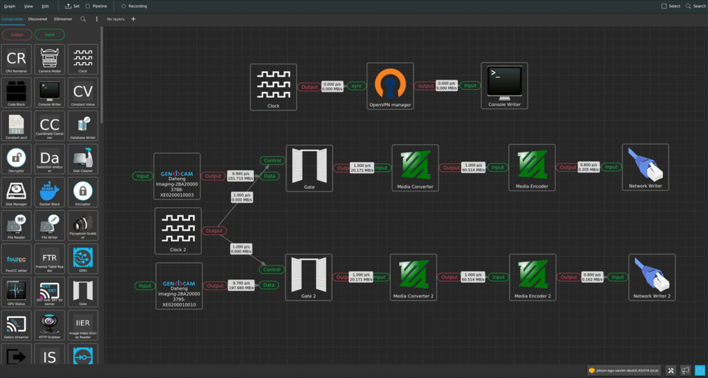Select the HTTP Grabber webcam icon
Screen dimensions: 708x378
tap(49, 324)
